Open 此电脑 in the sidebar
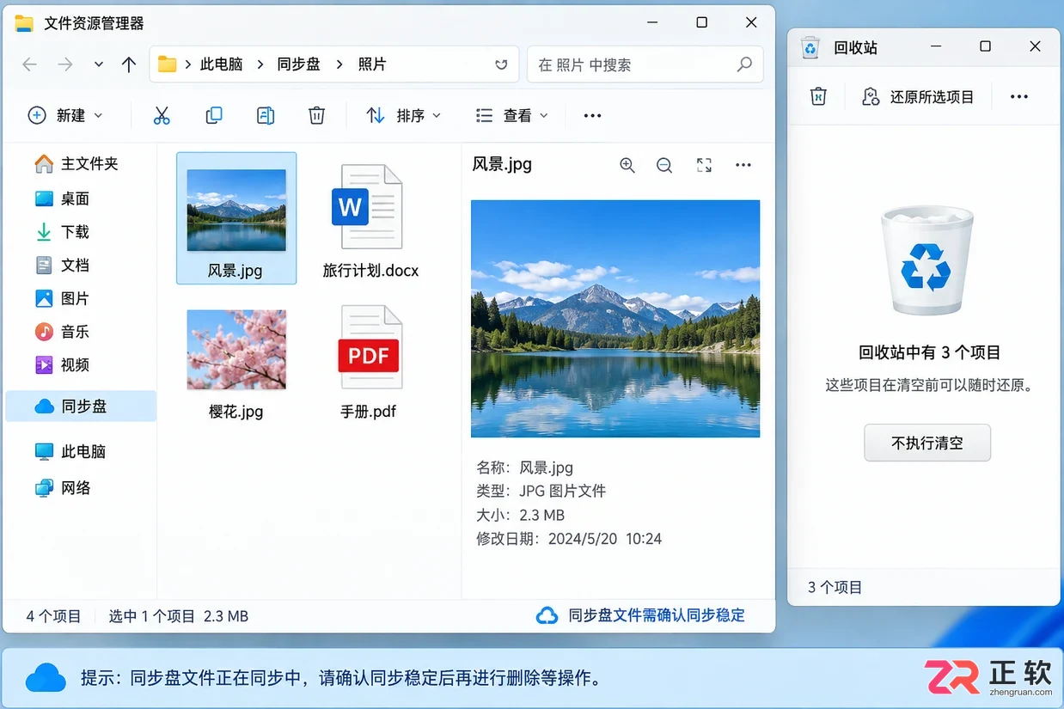Viewport: 1064px width, 709px height. click(81, 451)
